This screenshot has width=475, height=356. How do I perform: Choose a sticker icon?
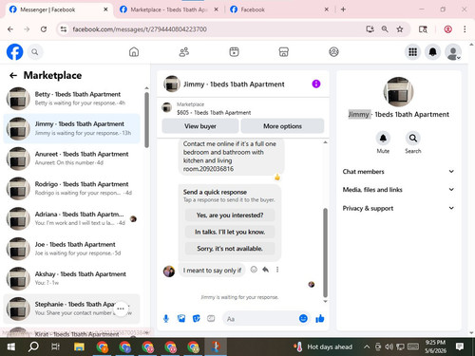[x=197, y=318]
